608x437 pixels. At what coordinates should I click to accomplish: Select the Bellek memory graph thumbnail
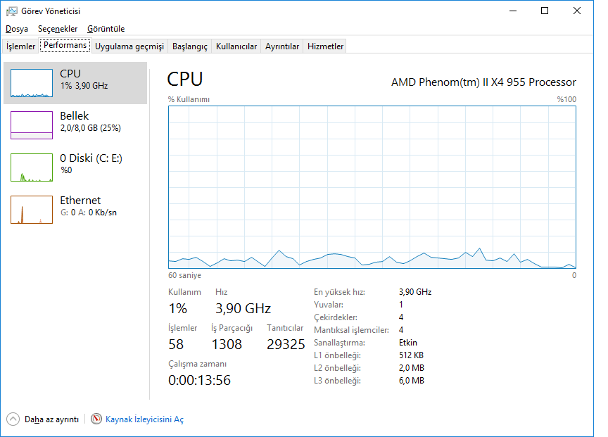(x=32, y=125)
